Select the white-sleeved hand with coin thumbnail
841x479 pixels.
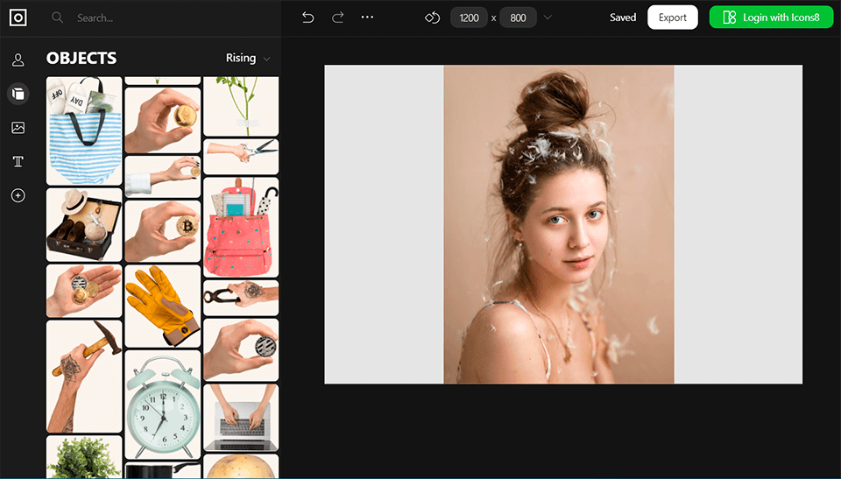click(x=163, y=177)
